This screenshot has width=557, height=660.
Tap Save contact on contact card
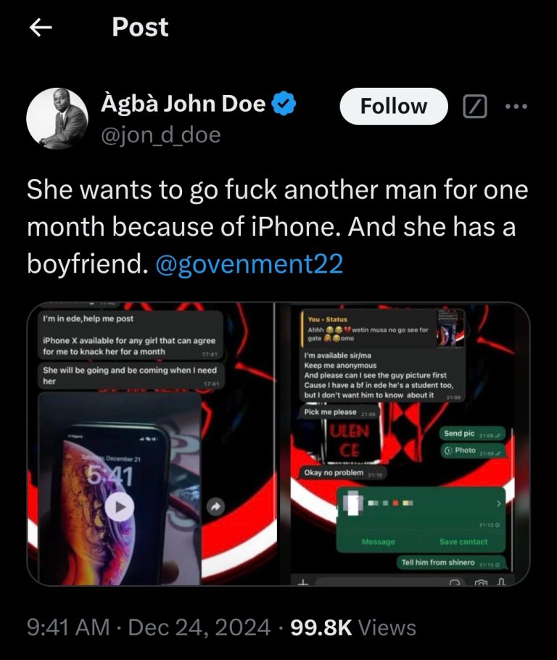(463, 542)
